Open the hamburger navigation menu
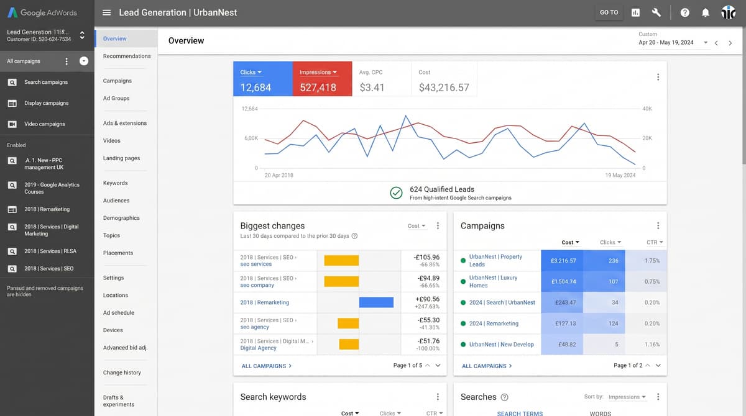Viewport: 746px width, 416px height. tap(106, 12)
